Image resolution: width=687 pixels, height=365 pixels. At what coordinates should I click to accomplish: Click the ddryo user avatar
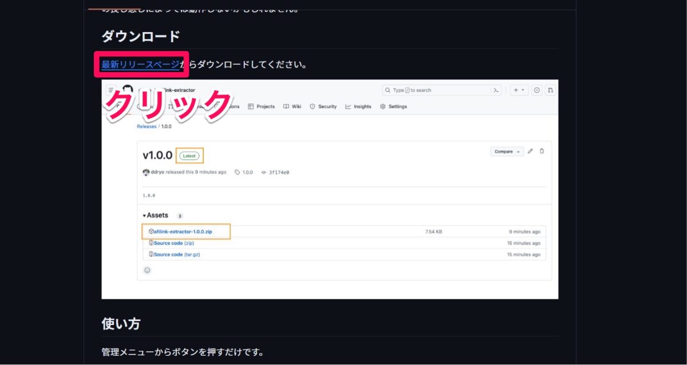[147, 173]
